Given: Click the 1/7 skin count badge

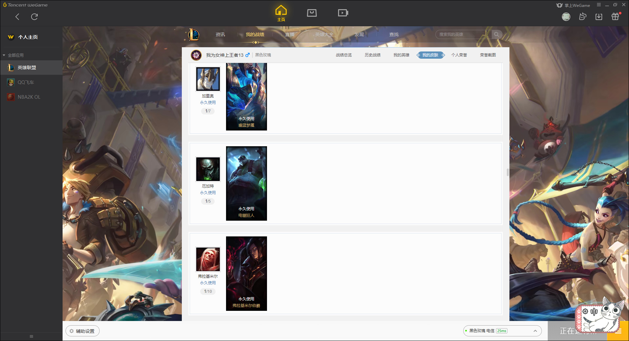Looking at the screenshot, I should click(208, 111).
